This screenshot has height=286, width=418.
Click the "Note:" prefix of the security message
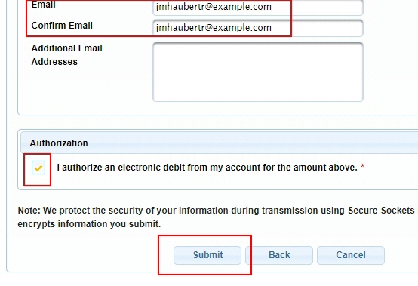pos(29,211)
